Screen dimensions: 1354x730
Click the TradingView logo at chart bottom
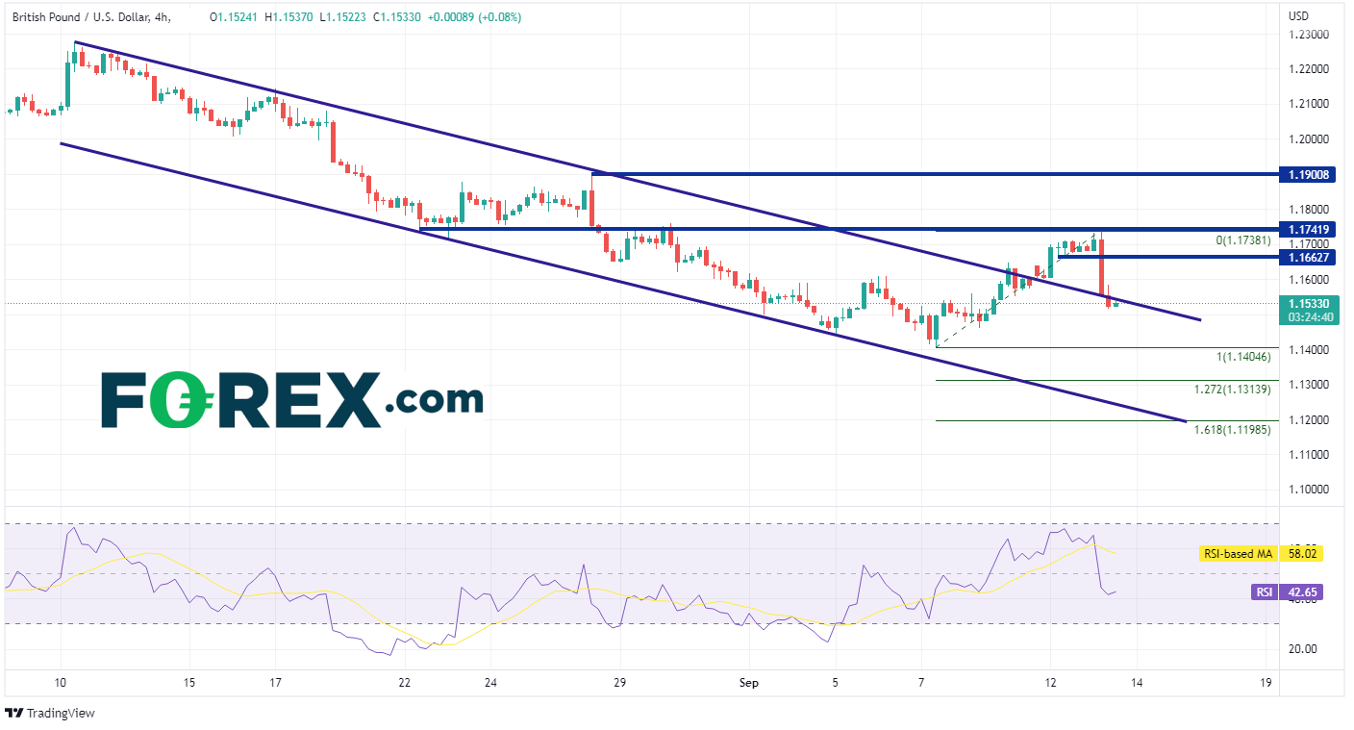click(x=50, y=714)
